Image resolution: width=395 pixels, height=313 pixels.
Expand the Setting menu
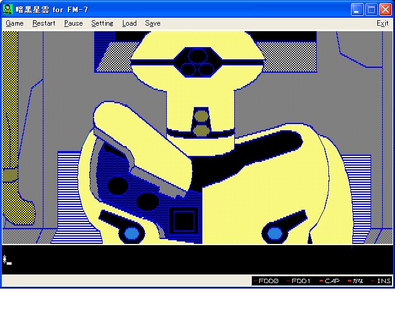coord(102,23)
